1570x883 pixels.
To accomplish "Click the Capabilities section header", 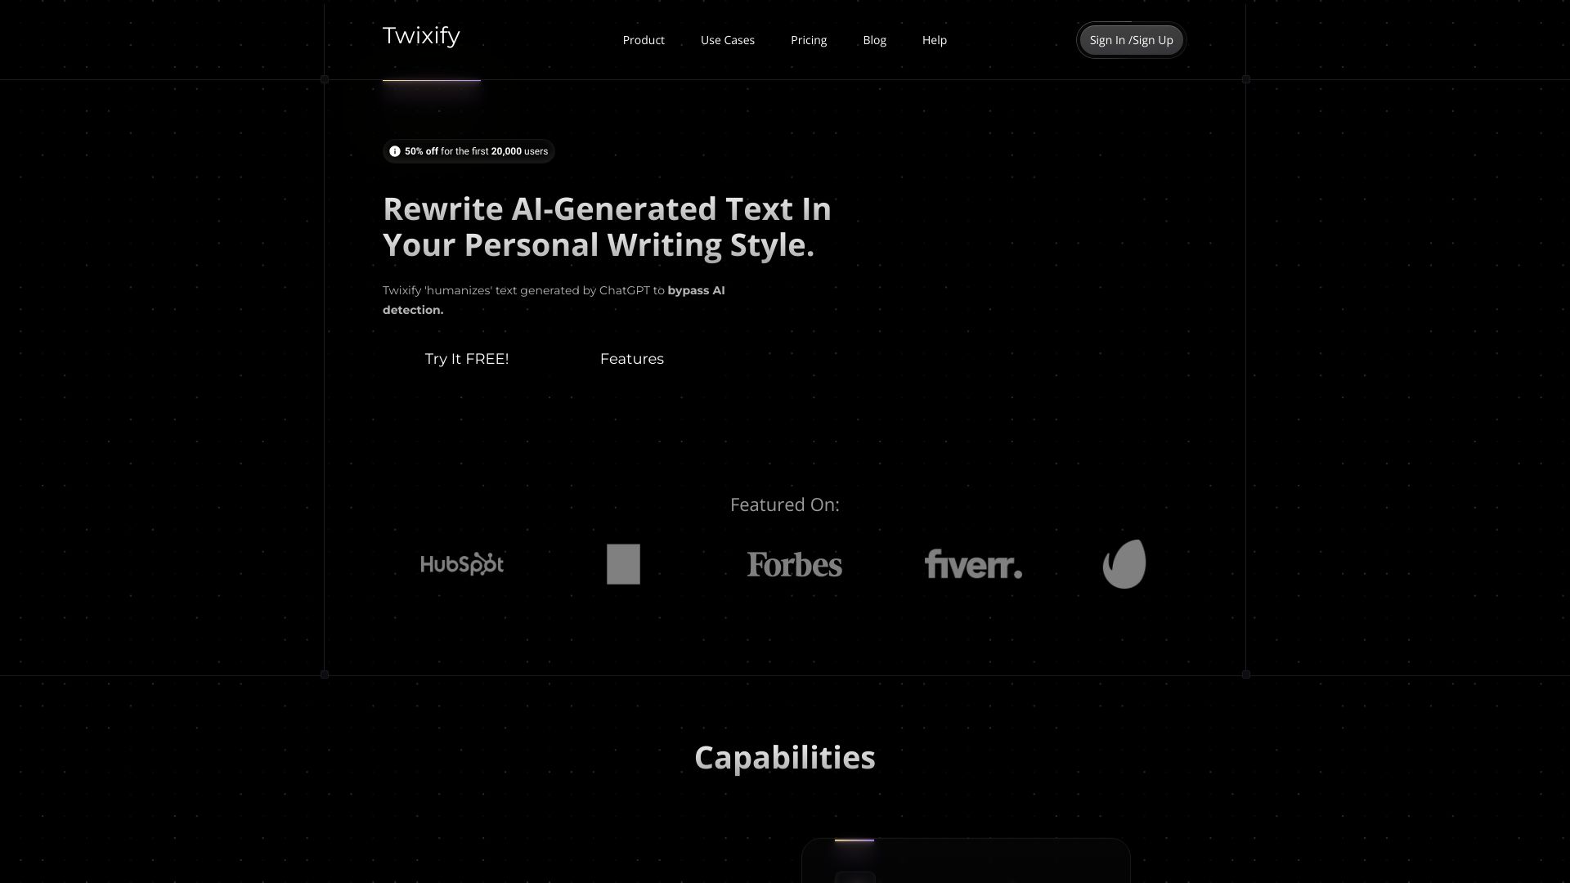I will tap(785, 755).
